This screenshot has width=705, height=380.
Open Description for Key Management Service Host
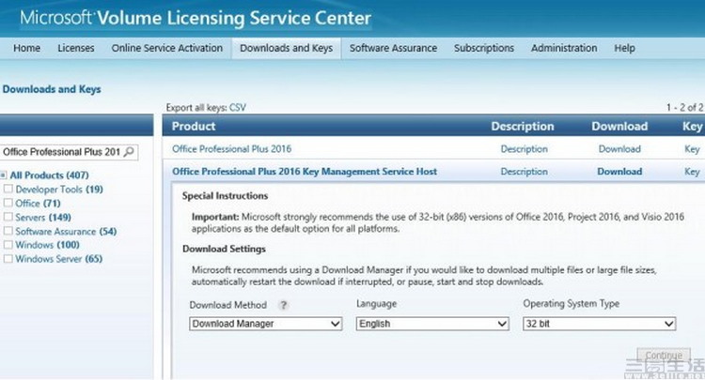pos(525,172)
